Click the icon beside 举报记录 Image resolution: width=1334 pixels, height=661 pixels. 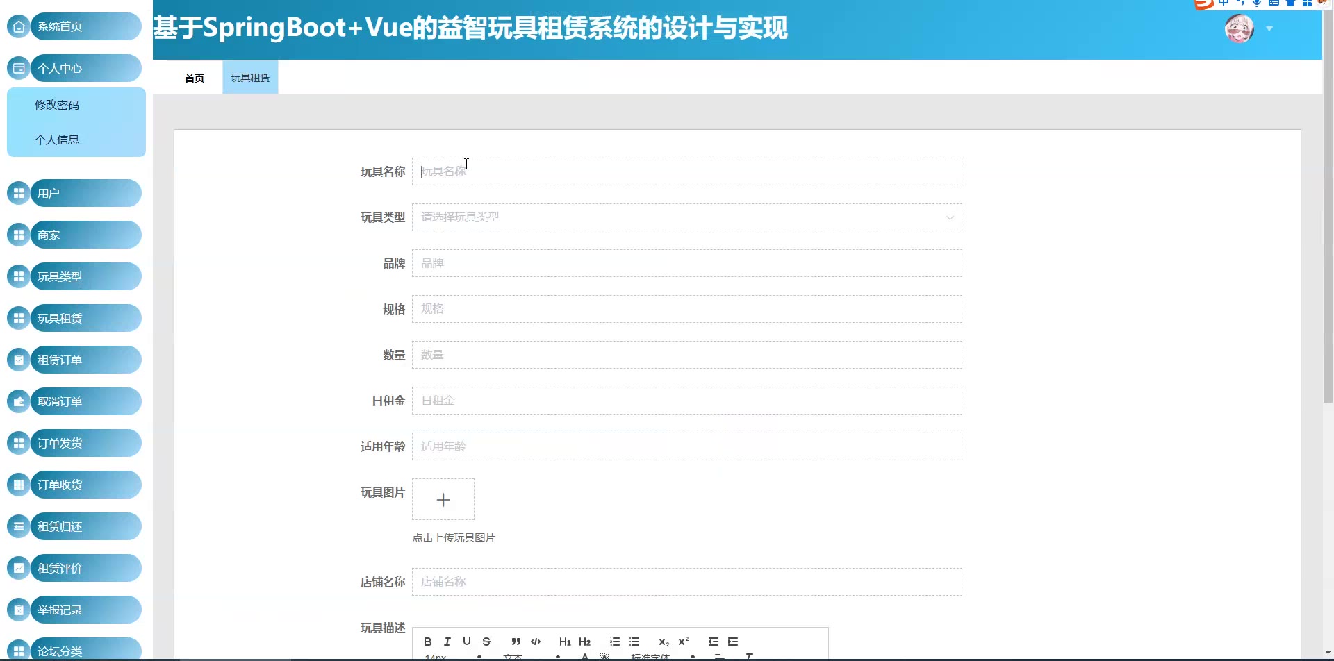coord(19,610)
